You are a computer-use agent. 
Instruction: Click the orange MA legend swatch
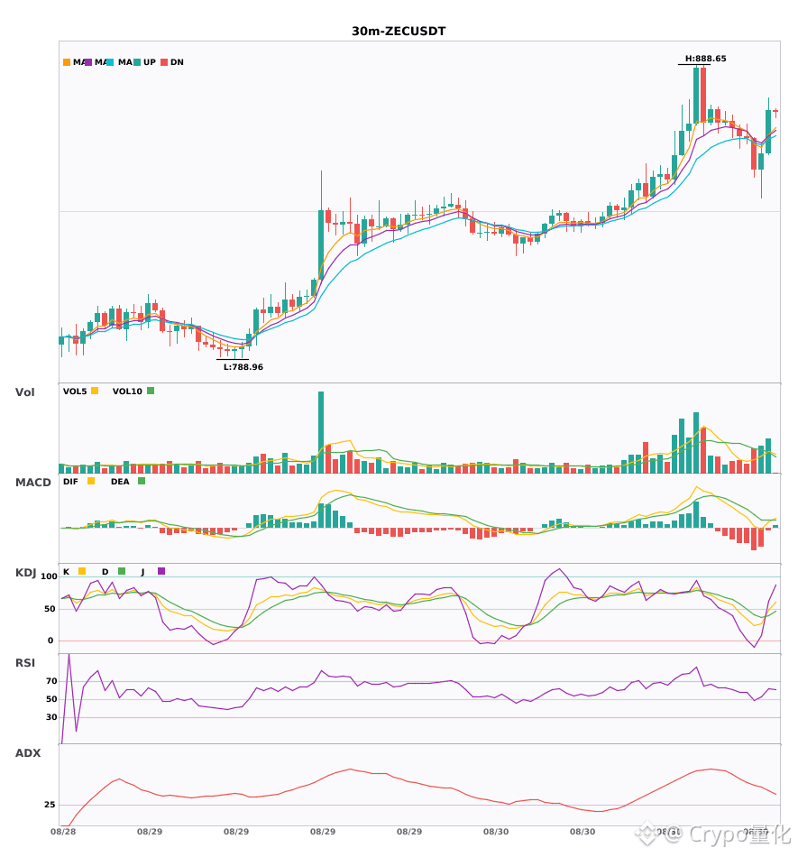(x=67, y=62)
